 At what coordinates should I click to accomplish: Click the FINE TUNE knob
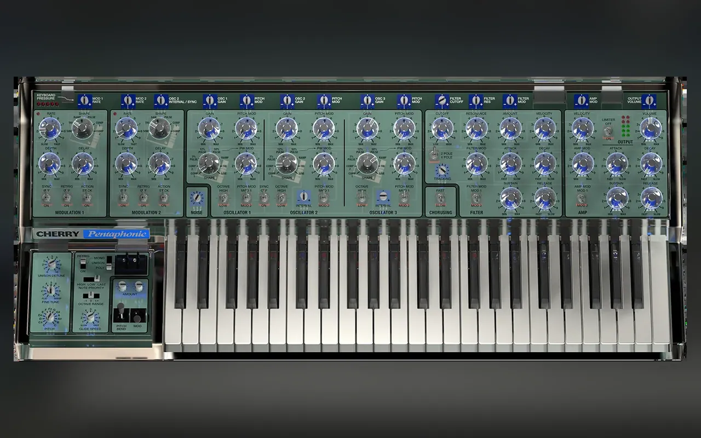pyautogui.click(x=51, y=290)
